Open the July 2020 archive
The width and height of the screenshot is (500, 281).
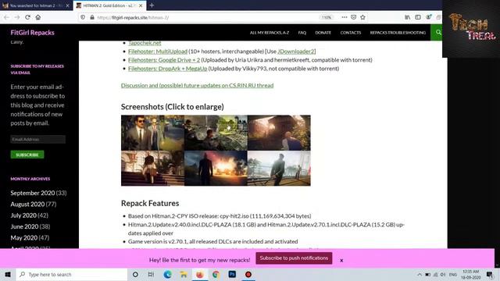[x=23, y=215]
